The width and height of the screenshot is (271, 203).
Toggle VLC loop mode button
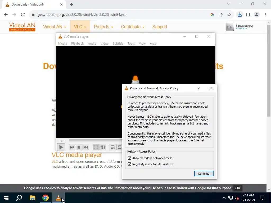119,147
